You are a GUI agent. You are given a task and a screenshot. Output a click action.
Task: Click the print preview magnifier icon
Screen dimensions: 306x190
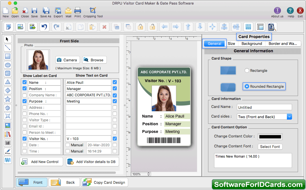(x=272, y=27)
